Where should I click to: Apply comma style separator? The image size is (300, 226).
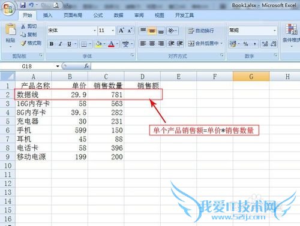[254, 44]
